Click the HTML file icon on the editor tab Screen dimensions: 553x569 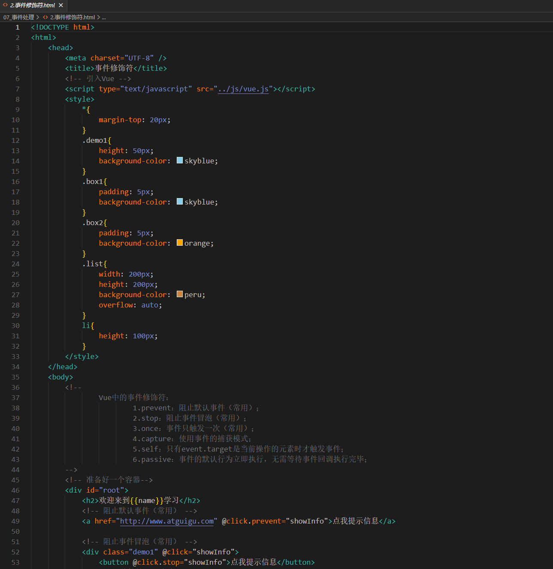[6, 6]
